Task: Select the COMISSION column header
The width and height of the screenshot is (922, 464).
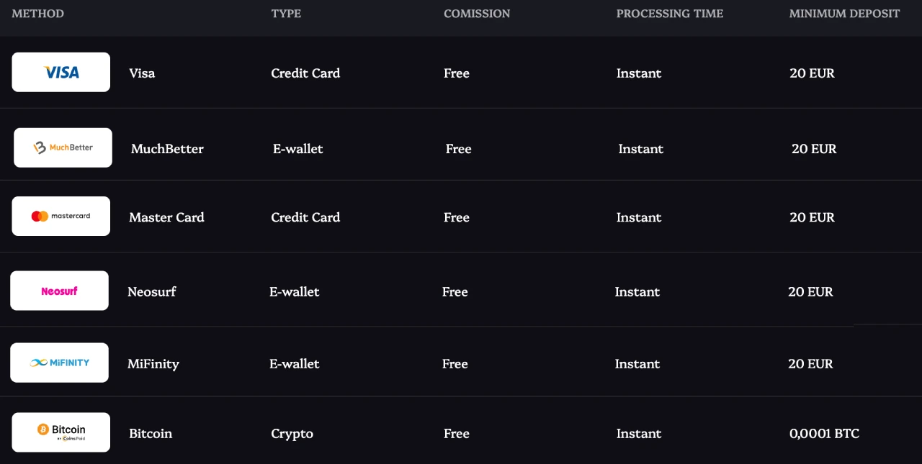Action: coord(477,14)
